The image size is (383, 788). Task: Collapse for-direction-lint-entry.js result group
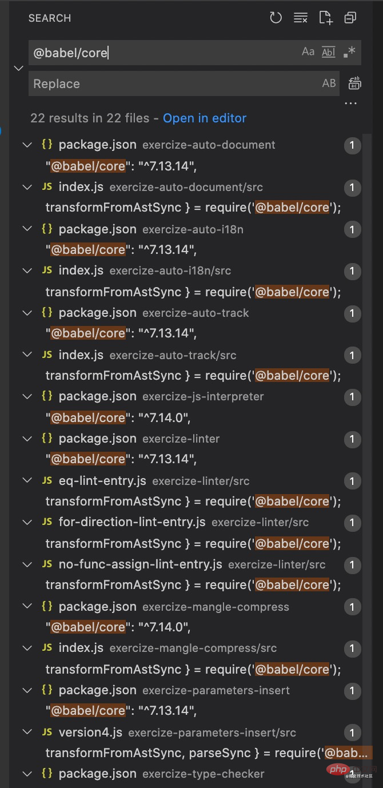tap(27, 523)
